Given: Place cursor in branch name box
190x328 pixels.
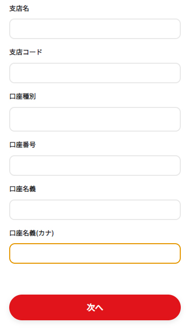Looking at the screenshot, I should pyautogui.click(x=95, y=29).
